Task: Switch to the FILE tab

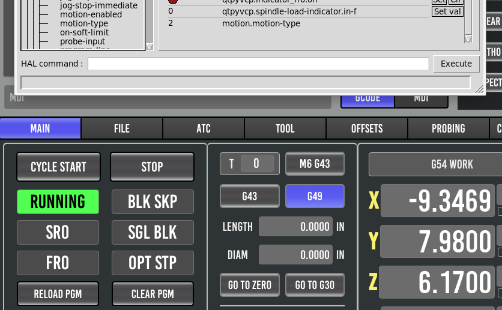Action: pos(122,128)
